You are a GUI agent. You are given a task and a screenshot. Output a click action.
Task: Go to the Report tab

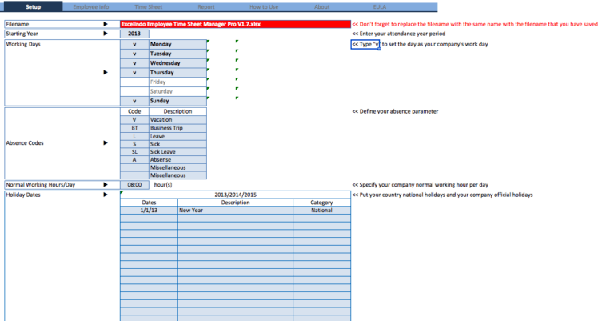tap(206, 6)
